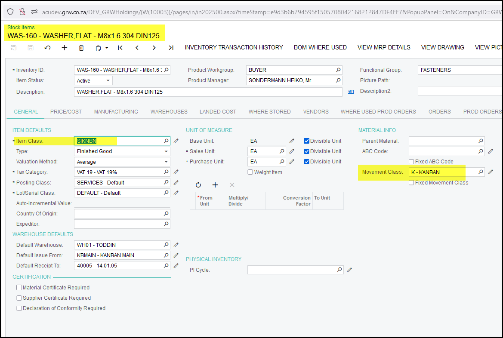This screenshot has height=338, width=503.
Task: Tick Material Certificate Required
Action: [x=19, y=288]
